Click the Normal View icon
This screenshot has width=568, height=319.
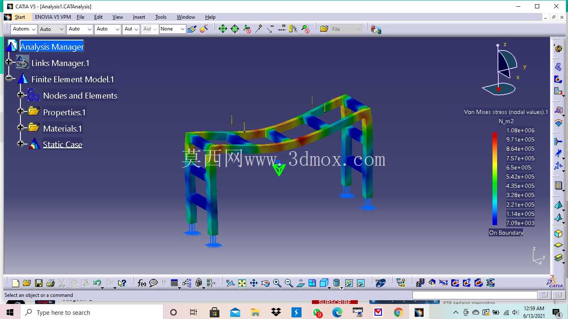coord(300,283)
